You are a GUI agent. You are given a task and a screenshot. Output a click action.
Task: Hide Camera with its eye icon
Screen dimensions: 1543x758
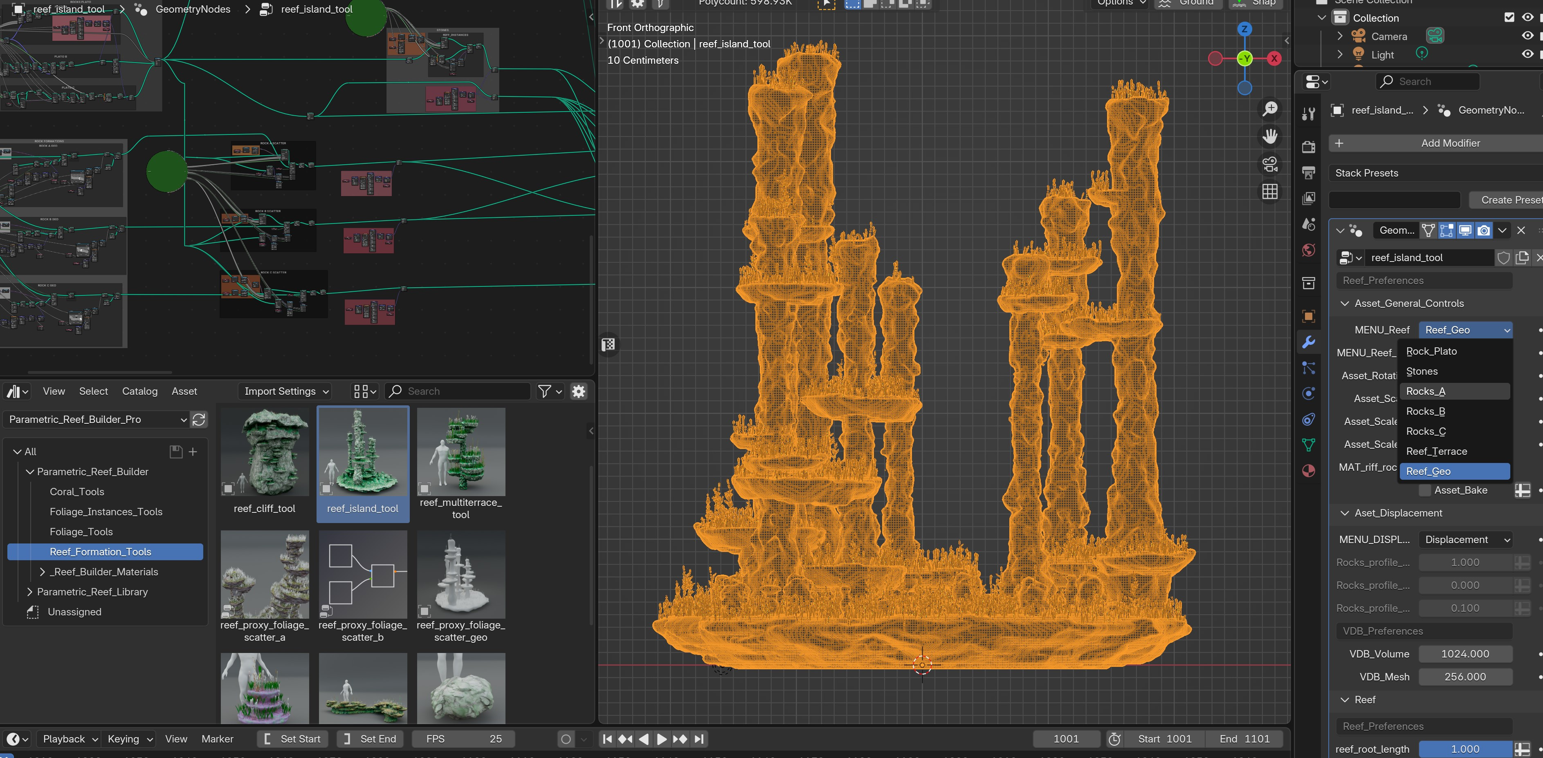click(x=1527, y=36)
